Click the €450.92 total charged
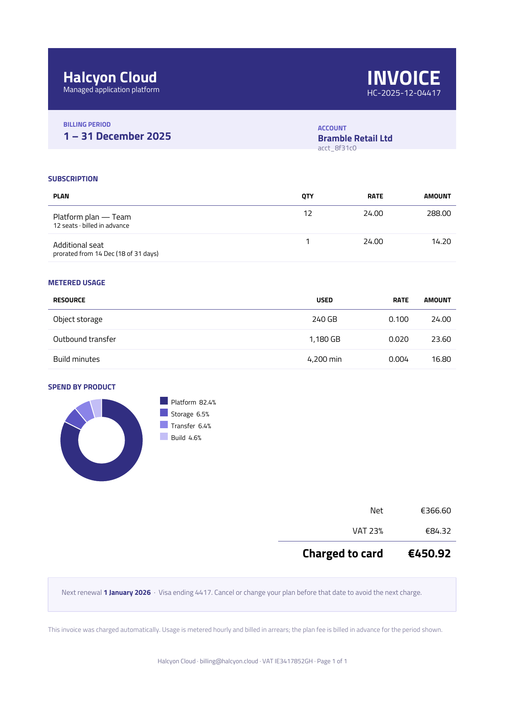505x715 pixels. (429, 554)
